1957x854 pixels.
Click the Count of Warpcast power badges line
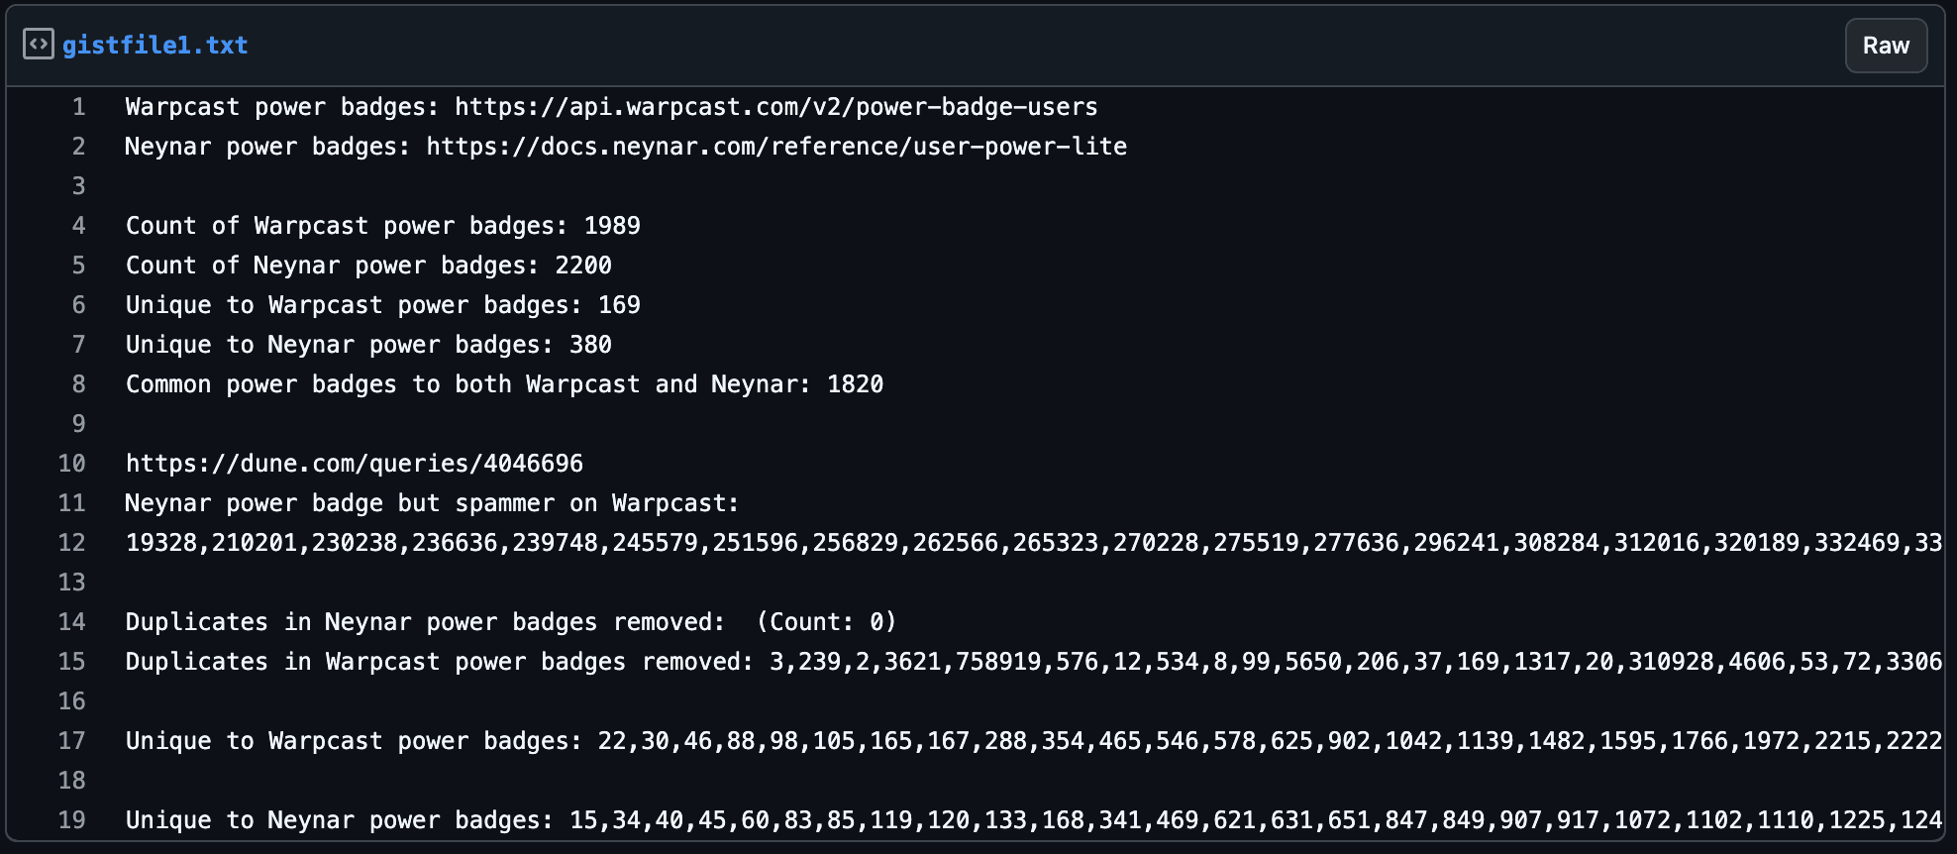pyautogui.click(x=383, y=226)
